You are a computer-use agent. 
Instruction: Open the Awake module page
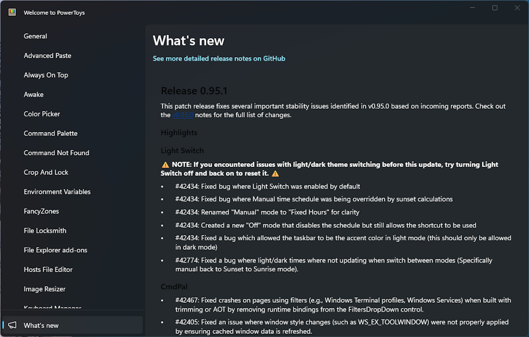[x=34, y=95]
